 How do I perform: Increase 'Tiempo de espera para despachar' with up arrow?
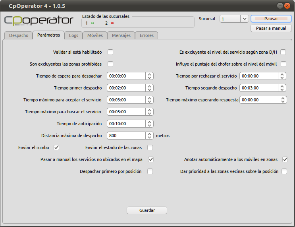click(x=149, y=74)
